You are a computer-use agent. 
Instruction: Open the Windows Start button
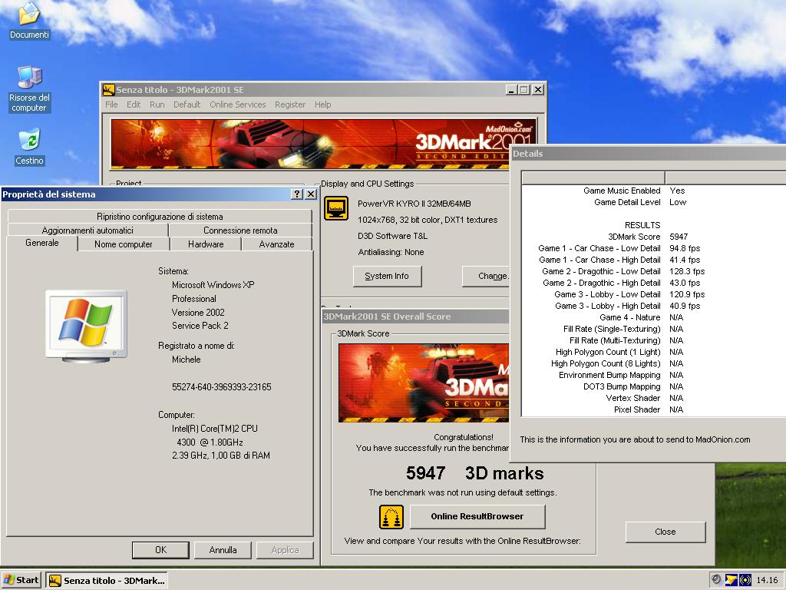tap(21, 580)
